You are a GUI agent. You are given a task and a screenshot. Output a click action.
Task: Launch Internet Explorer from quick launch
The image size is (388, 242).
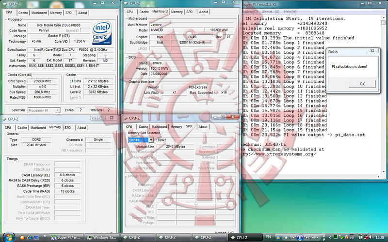point(29,238)
